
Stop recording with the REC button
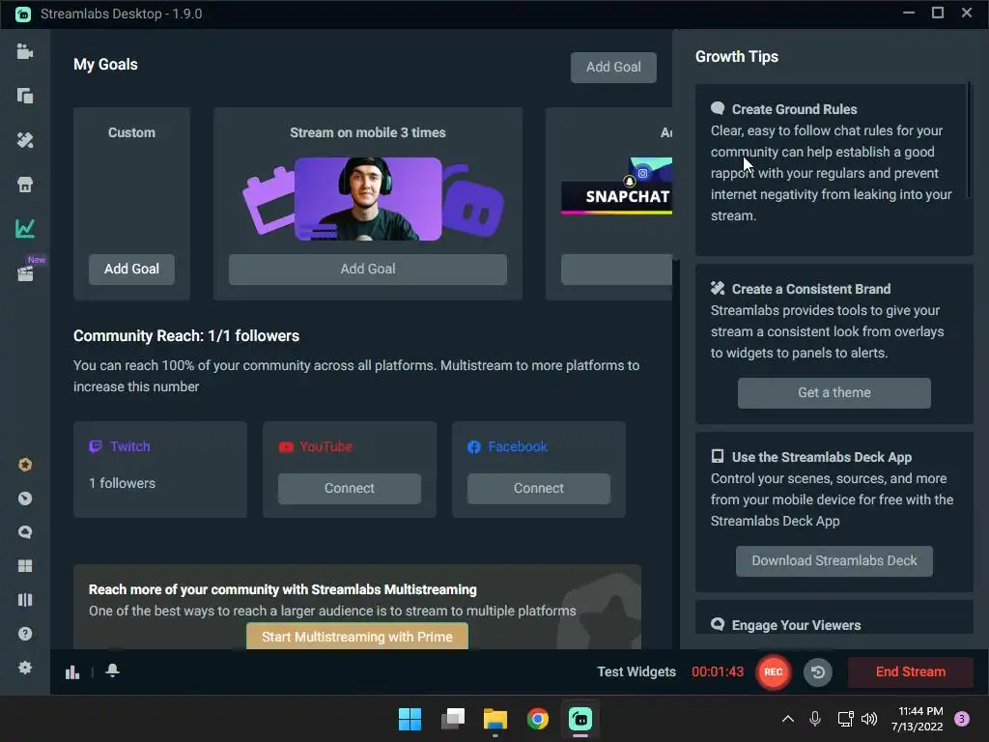[774, 672]
